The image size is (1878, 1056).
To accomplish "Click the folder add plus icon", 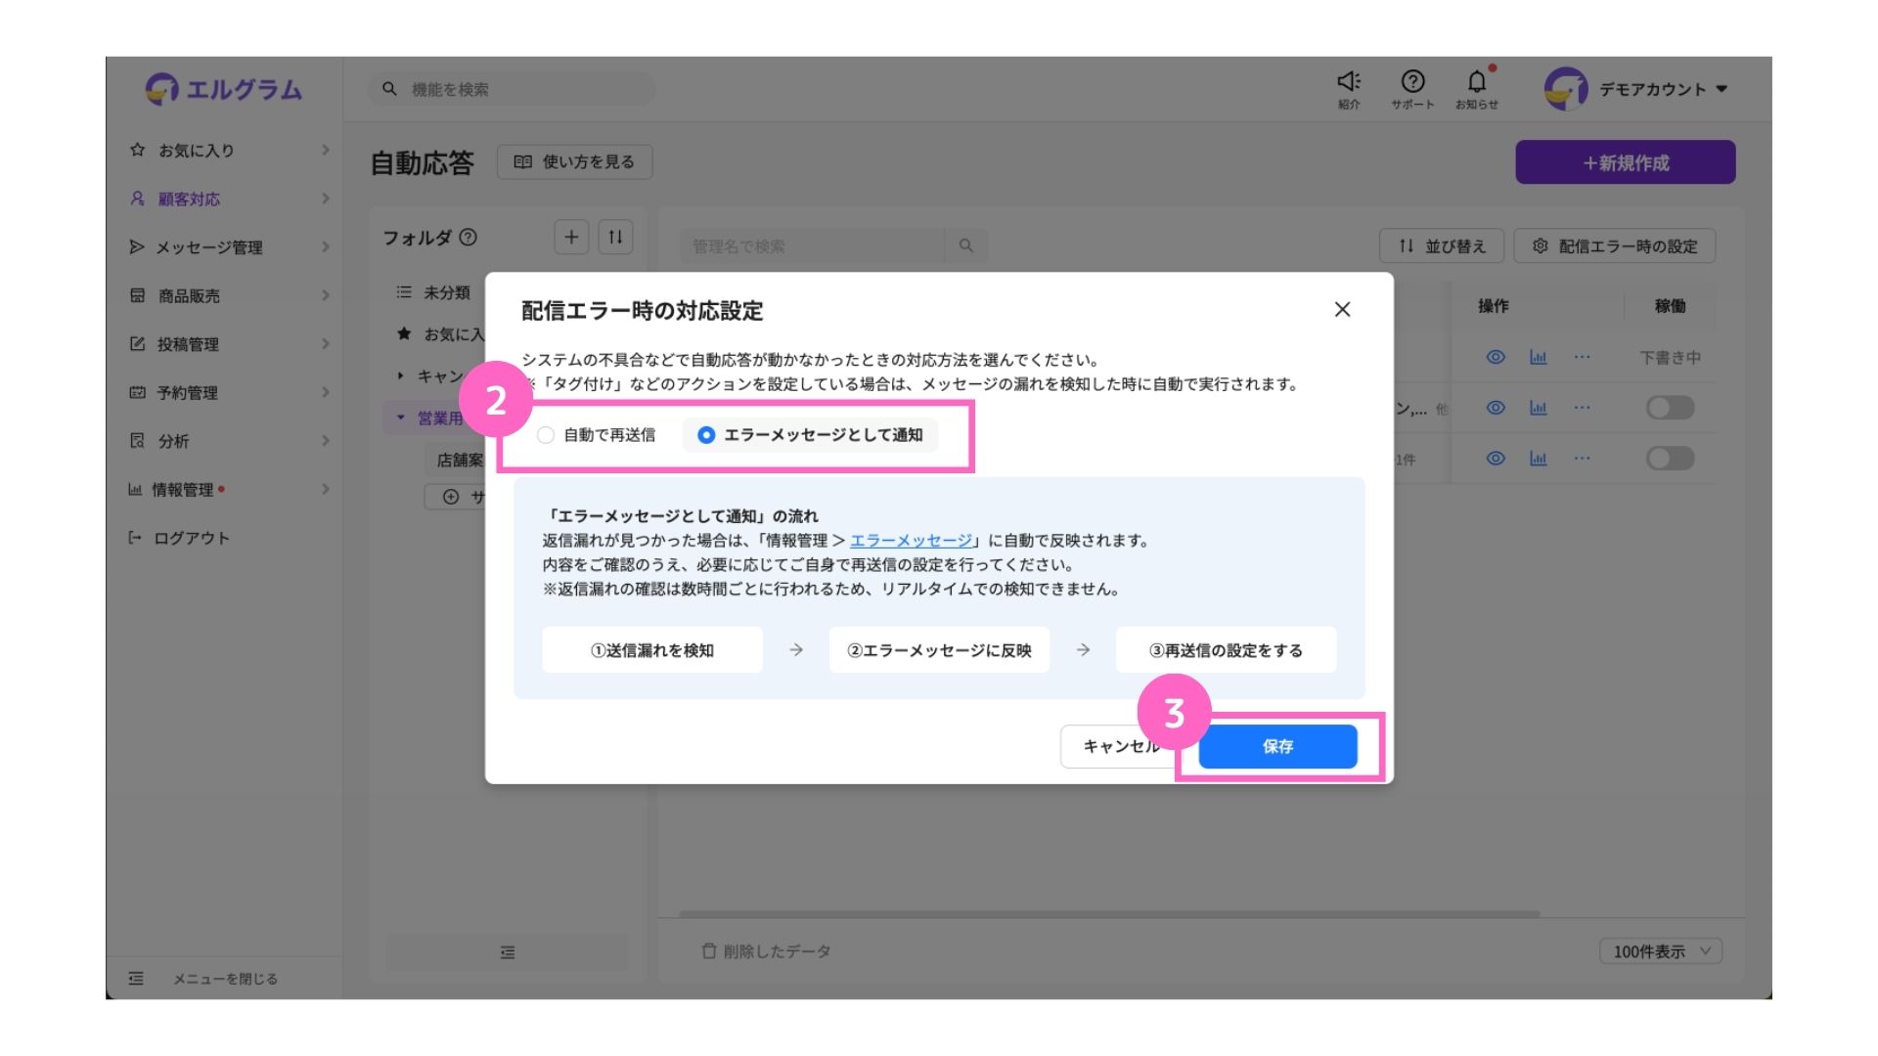I will [571, 237].
